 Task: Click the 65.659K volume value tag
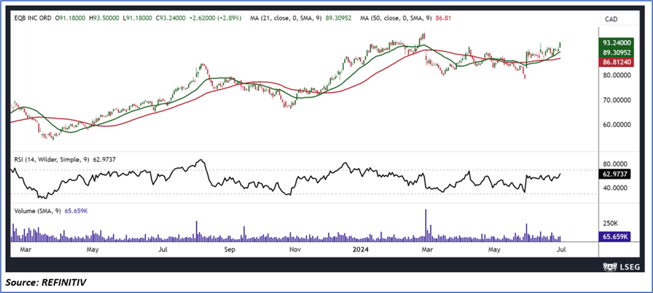(616, 236)
